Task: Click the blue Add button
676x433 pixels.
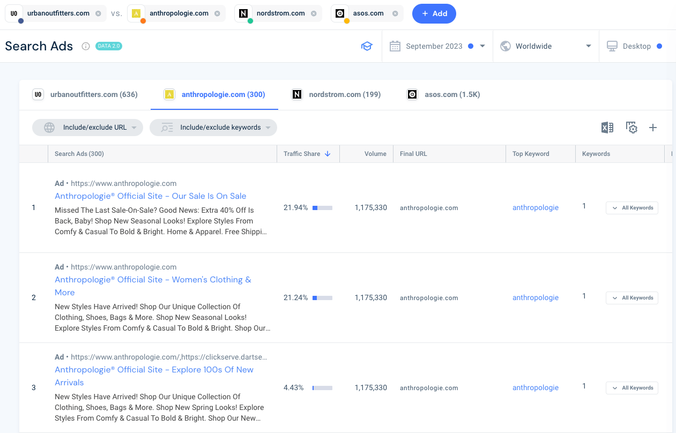Action: [434, 13]
